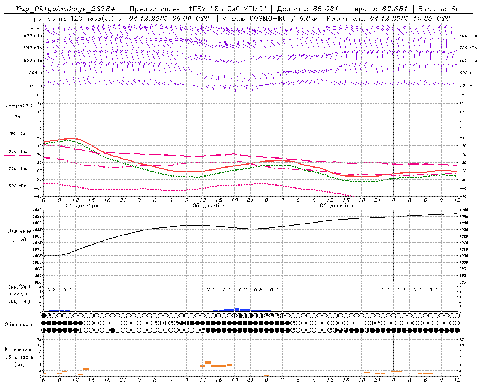Click the Td 2м dew point legend entry
This screenshot has width=479, height=383.
[x=17, y=134]
